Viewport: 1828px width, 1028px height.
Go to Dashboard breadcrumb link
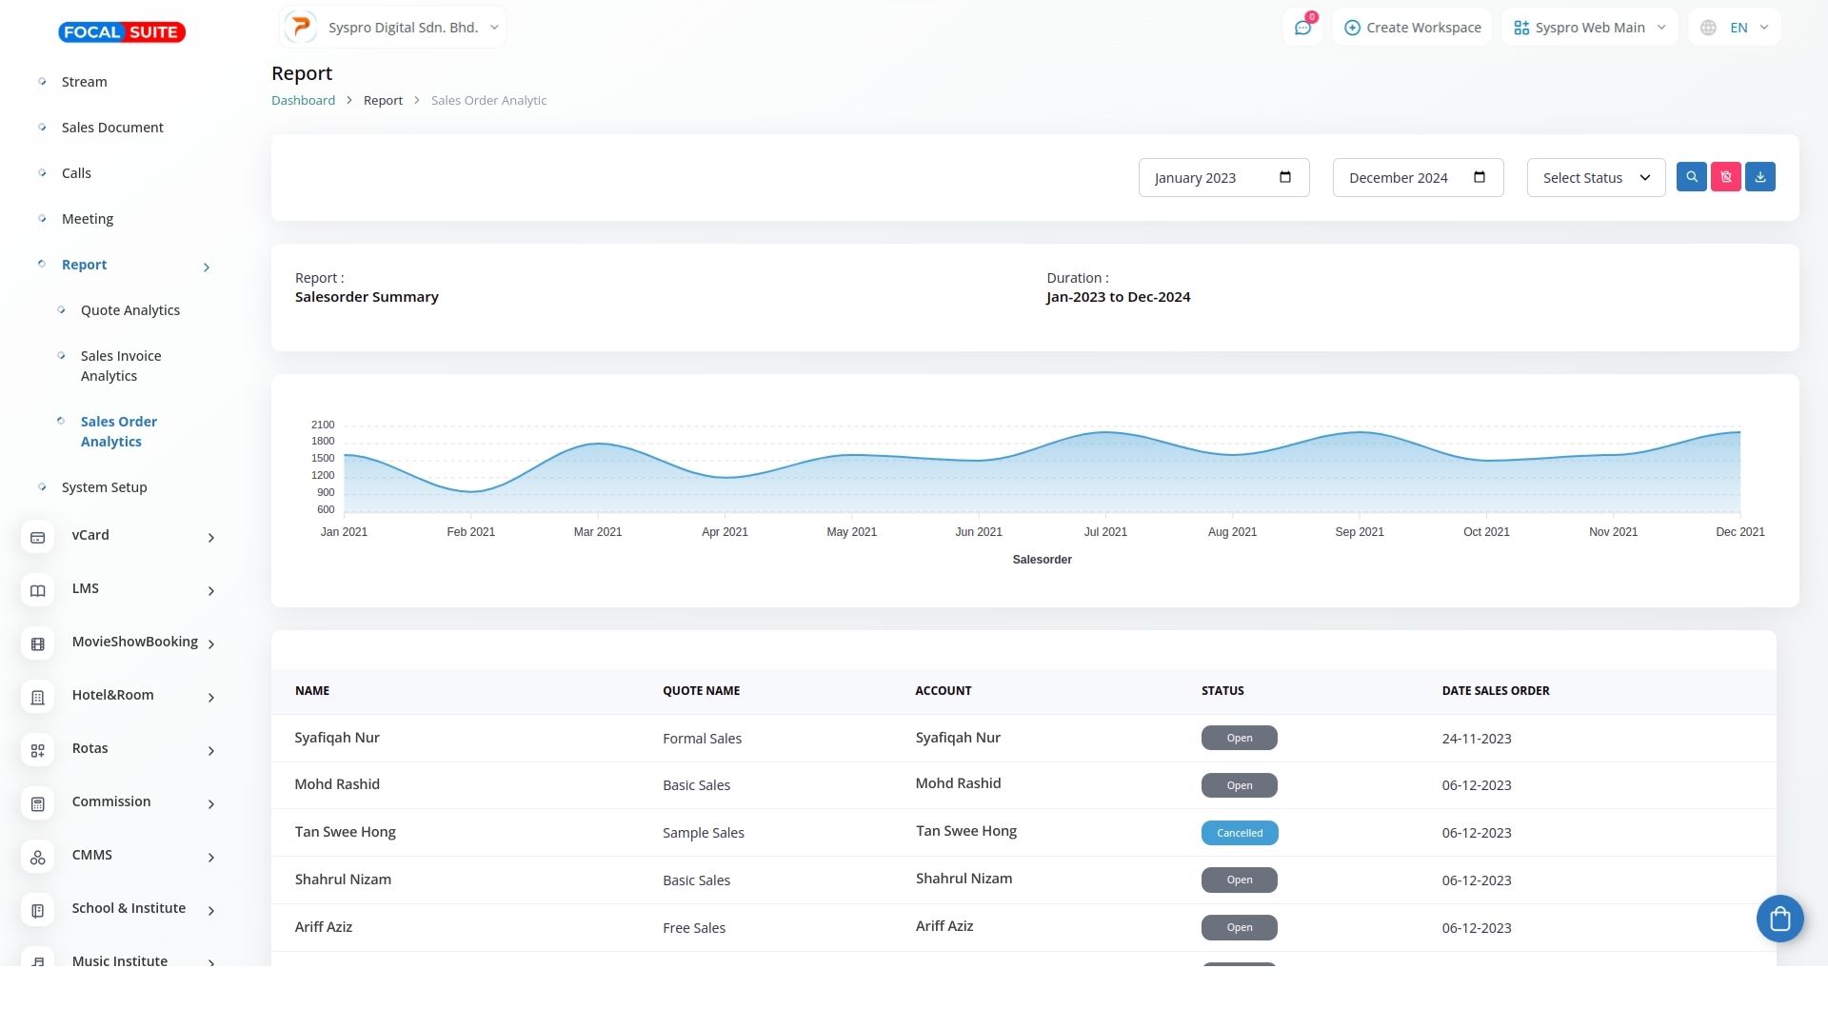pyautogui.click(x=303, y=100)
